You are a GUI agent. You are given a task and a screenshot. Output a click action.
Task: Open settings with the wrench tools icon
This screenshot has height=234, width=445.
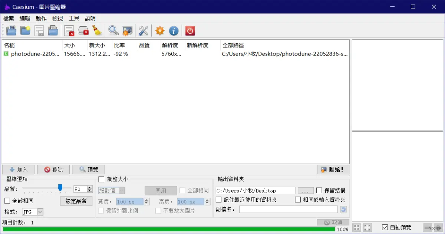[144, 31]
